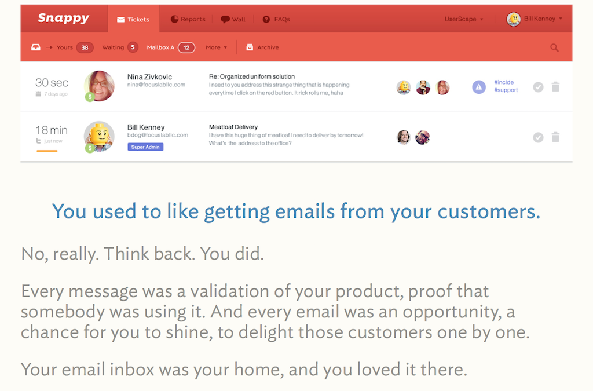Delete Nina Zivkovic's ticket with trash icon
The width and height of the screenshot is (593, 391).
(555, 86)
